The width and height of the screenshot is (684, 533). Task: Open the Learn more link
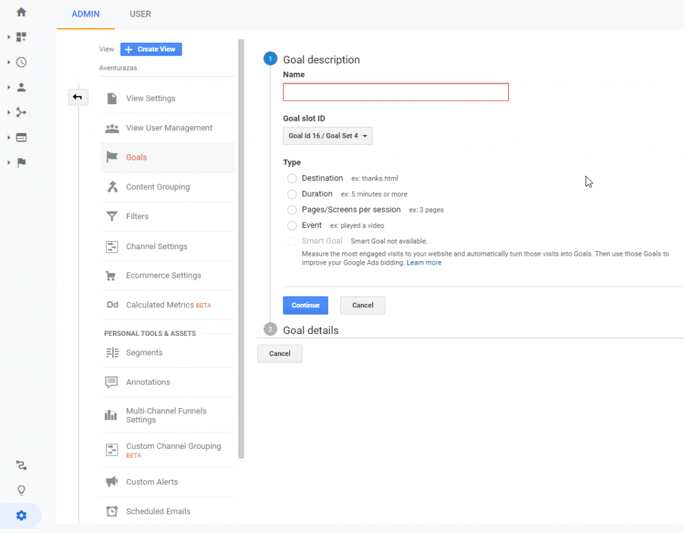click(424, 262)
